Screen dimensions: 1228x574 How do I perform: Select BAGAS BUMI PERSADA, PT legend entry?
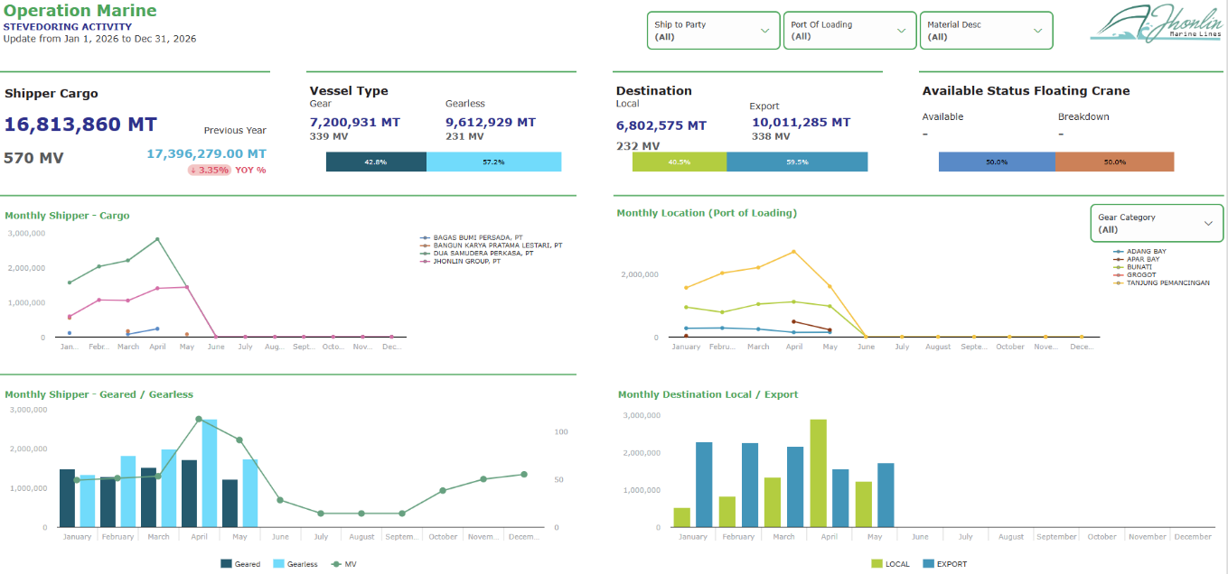click(x=473, y=237)
